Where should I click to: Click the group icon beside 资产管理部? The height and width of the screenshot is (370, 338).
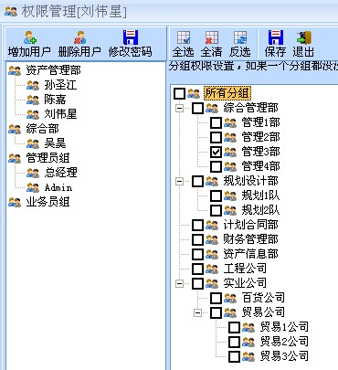(15, 70)
